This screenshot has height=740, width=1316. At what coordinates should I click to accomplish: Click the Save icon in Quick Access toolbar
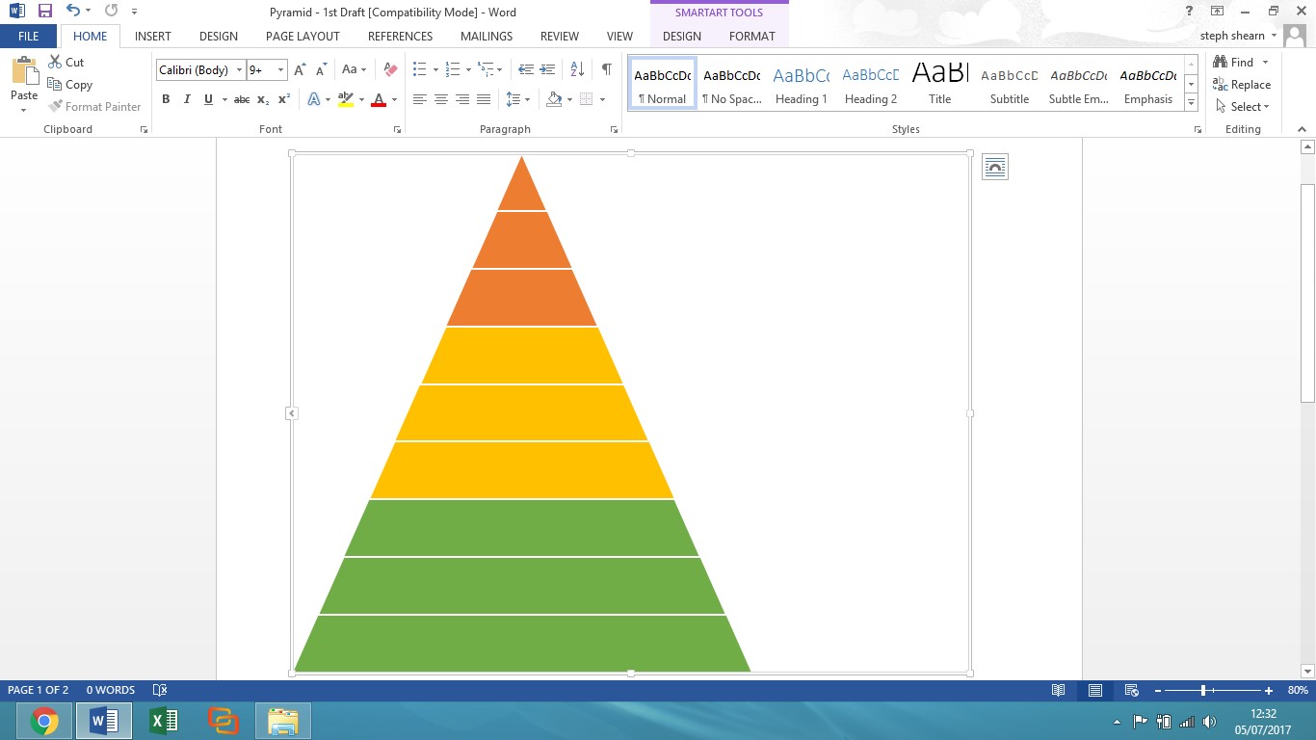click(x=45, y=12)
